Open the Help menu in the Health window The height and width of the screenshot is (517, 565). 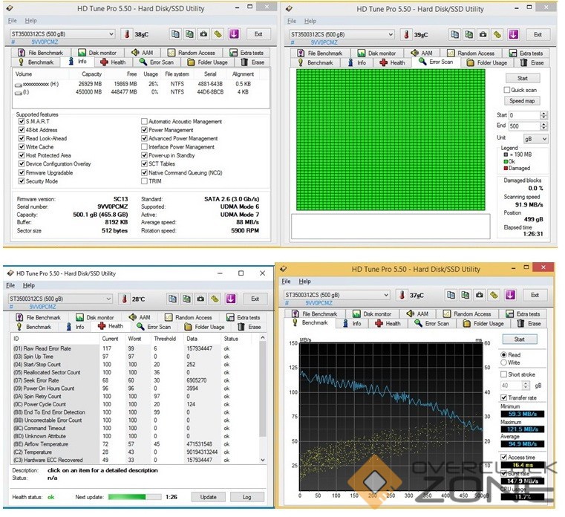28,285
